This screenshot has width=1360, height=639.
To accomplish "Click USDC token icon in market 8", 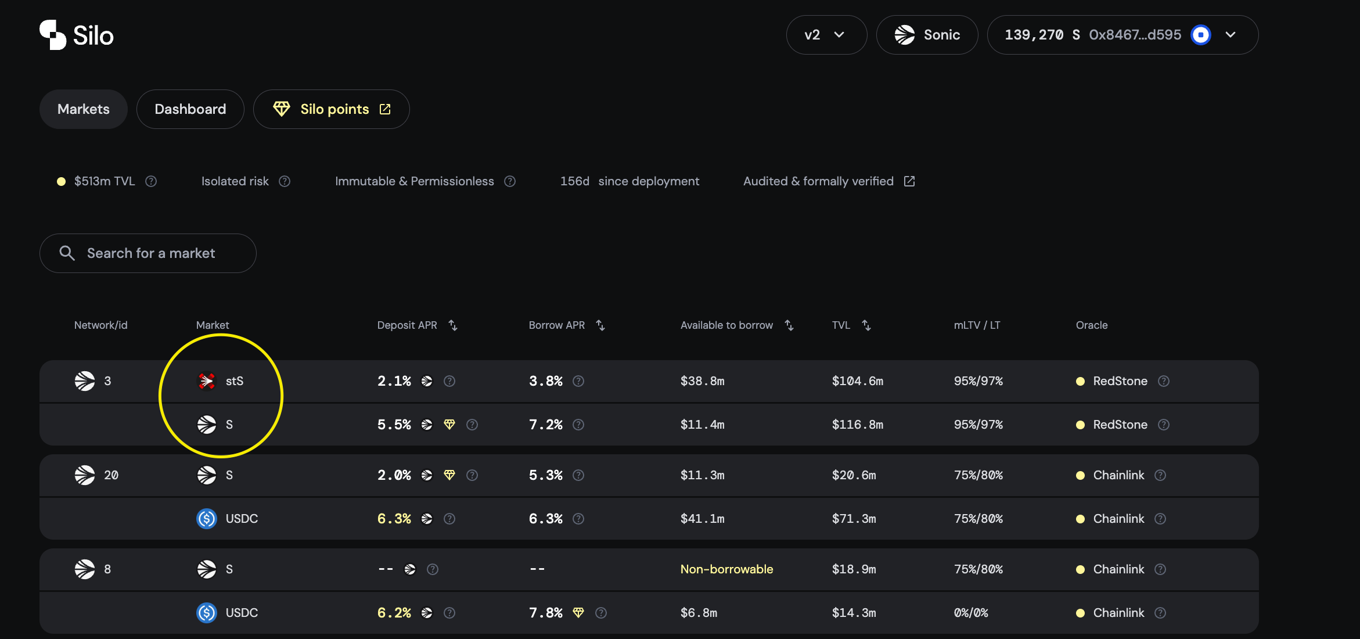I will 207,613.
